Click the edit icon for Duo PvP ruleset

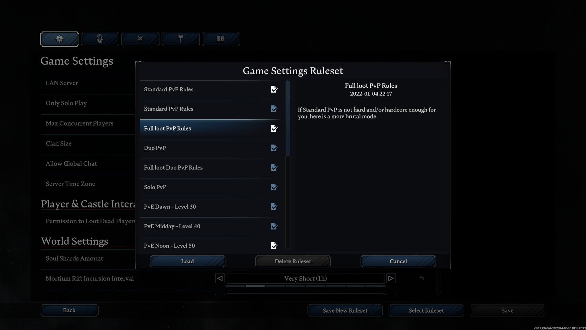(x=274, y=148)
